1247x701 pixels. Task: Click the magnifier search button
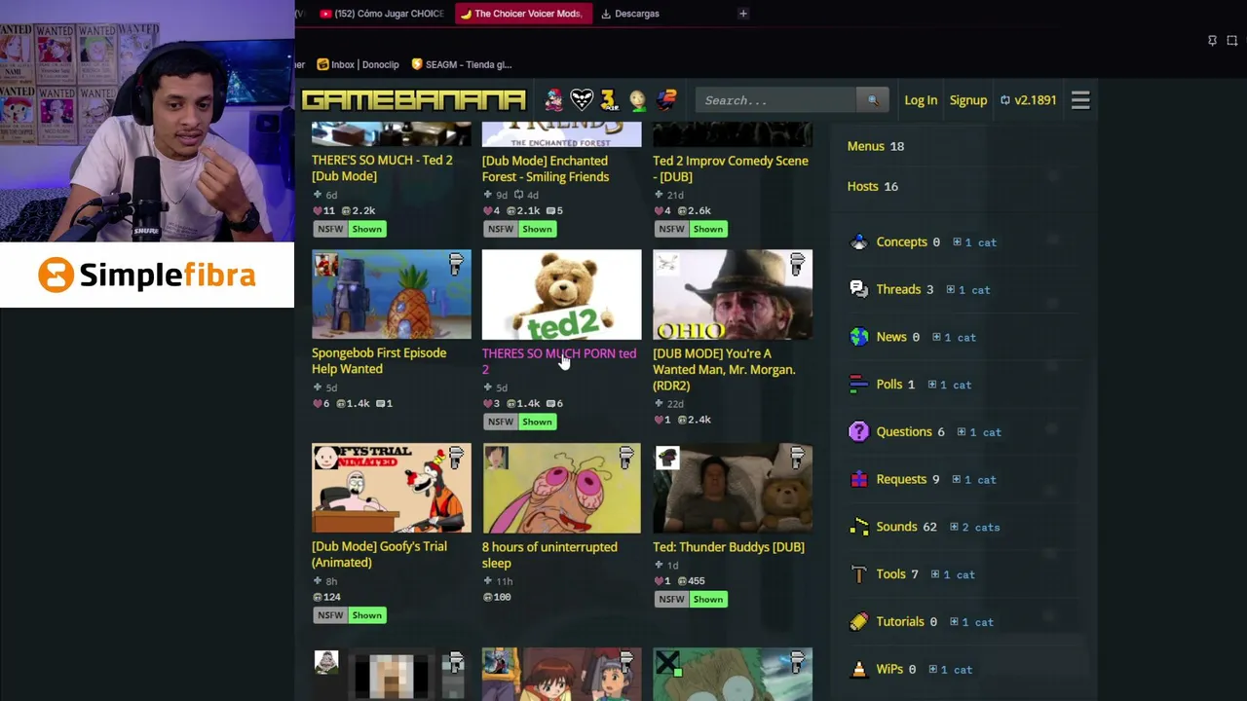(872, 100)
